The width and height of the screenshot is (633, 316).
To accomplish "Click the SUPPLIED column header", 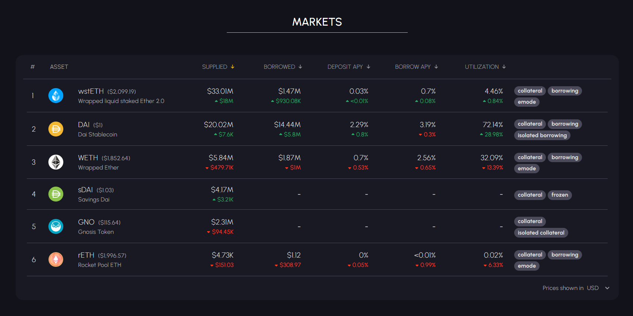I will point(214,67).
